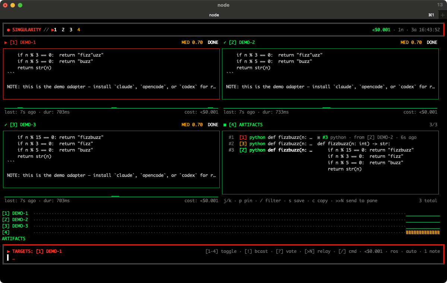Select artifact row #1 from pane [1]

point(270,137)
